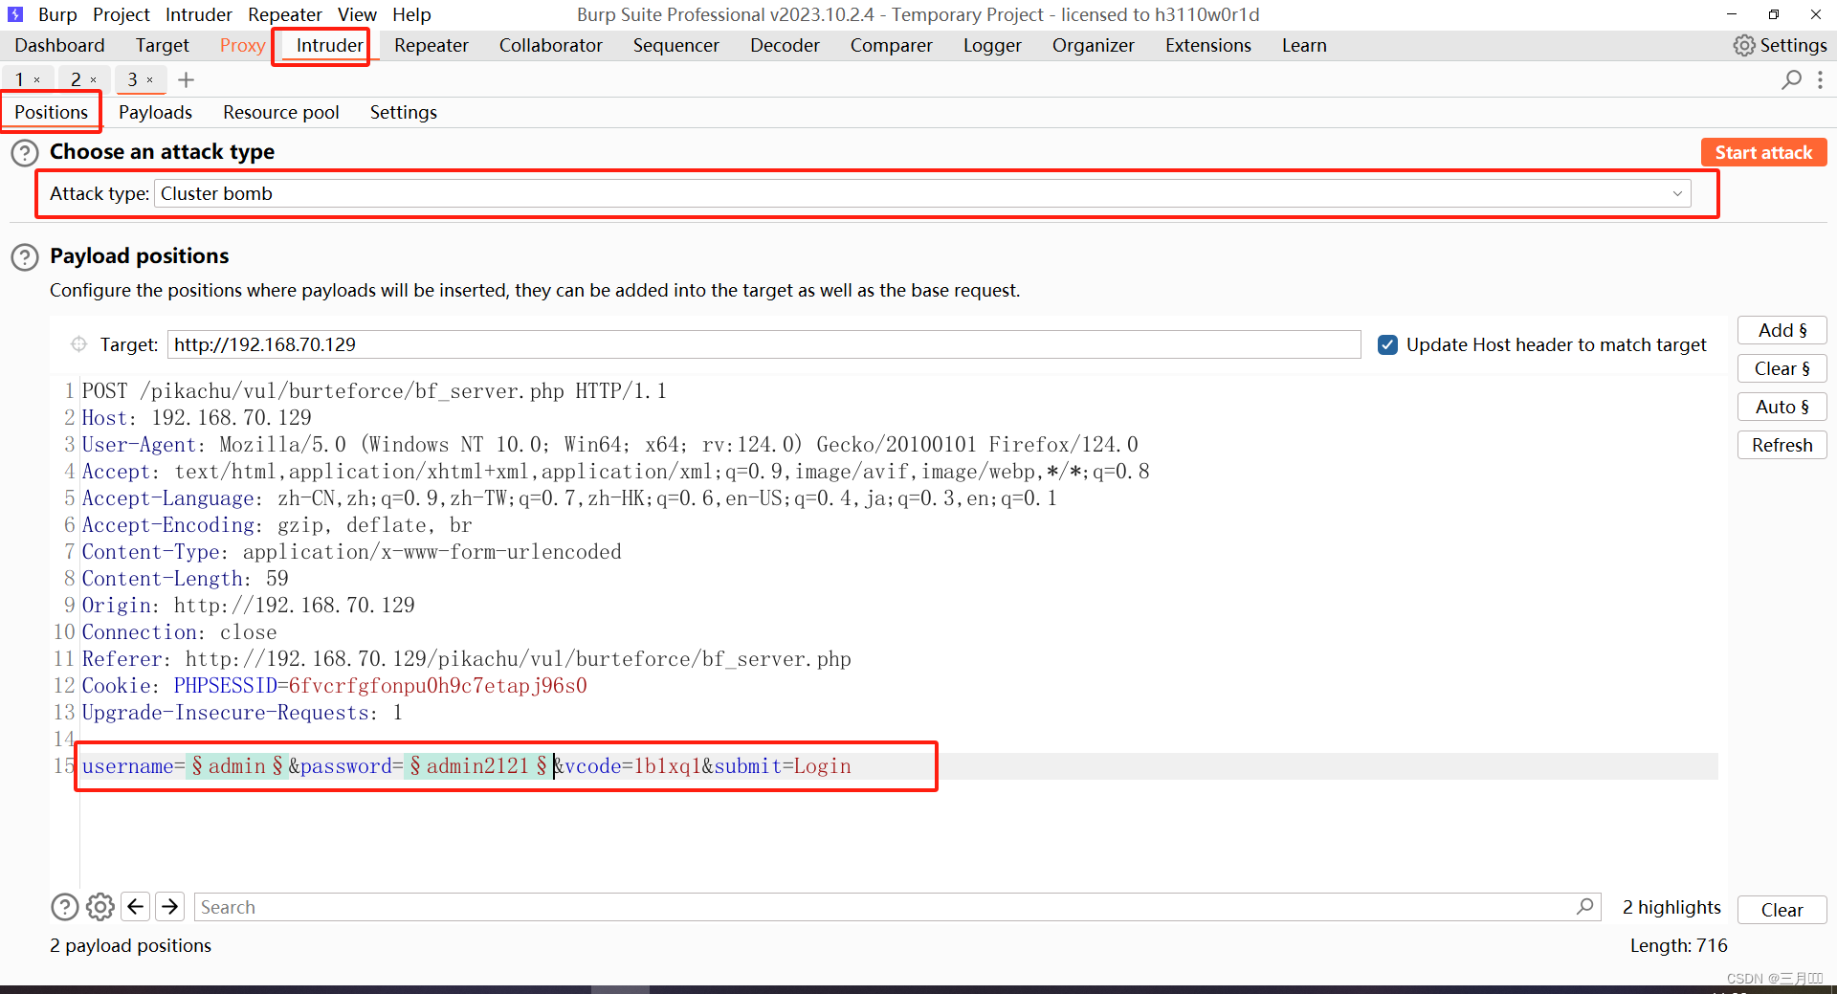Screen dimensions: 1837x994
Task: Click the §admin2121§ password payload position
Action: coord(478,766)
